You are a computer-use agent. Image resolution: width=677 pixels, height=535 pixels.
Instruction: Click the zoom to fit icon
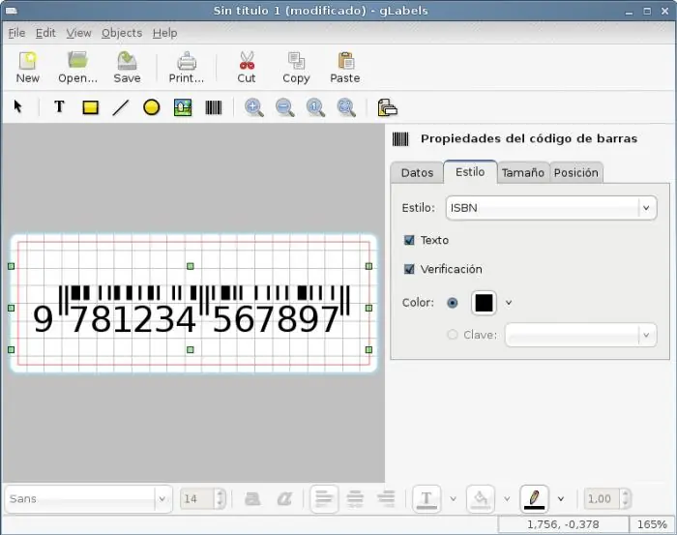346,107
